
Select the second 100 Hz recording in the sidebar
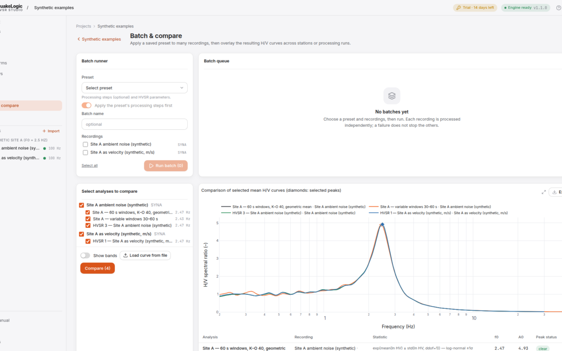click(30, 158)
